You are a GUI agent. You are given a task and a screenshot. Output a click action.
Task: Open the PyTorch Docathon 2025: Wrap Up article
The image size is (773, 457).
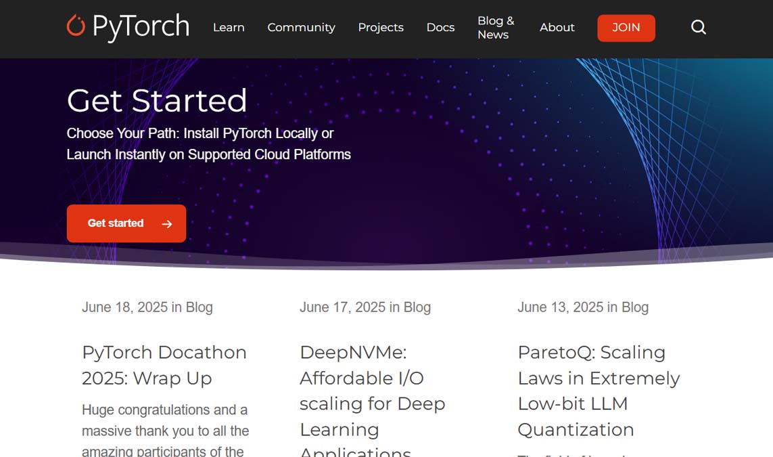click(x=164, y=365)
